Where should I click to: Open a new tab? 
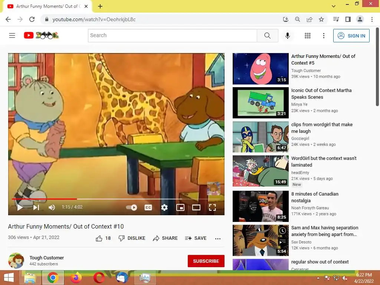100,6
